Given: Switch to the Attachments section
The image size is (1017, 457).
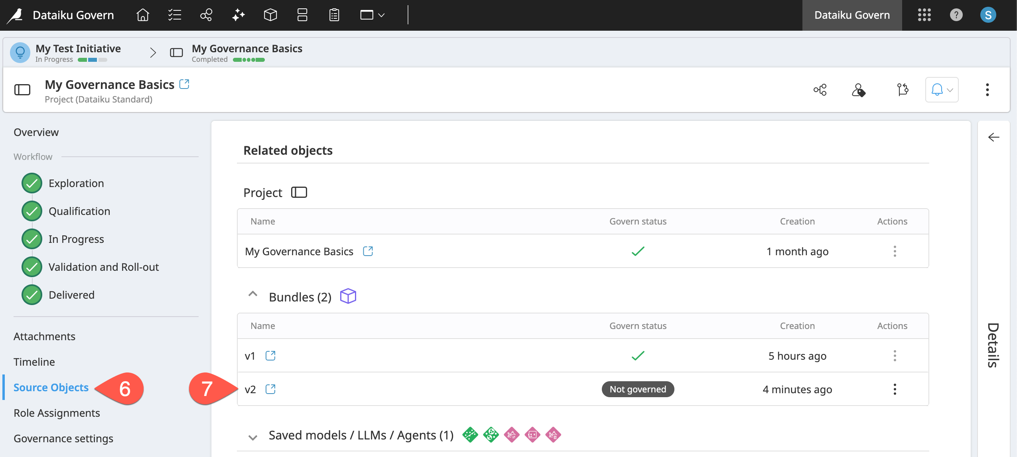Looking at the screenshot, I should (x=44, y=337).
